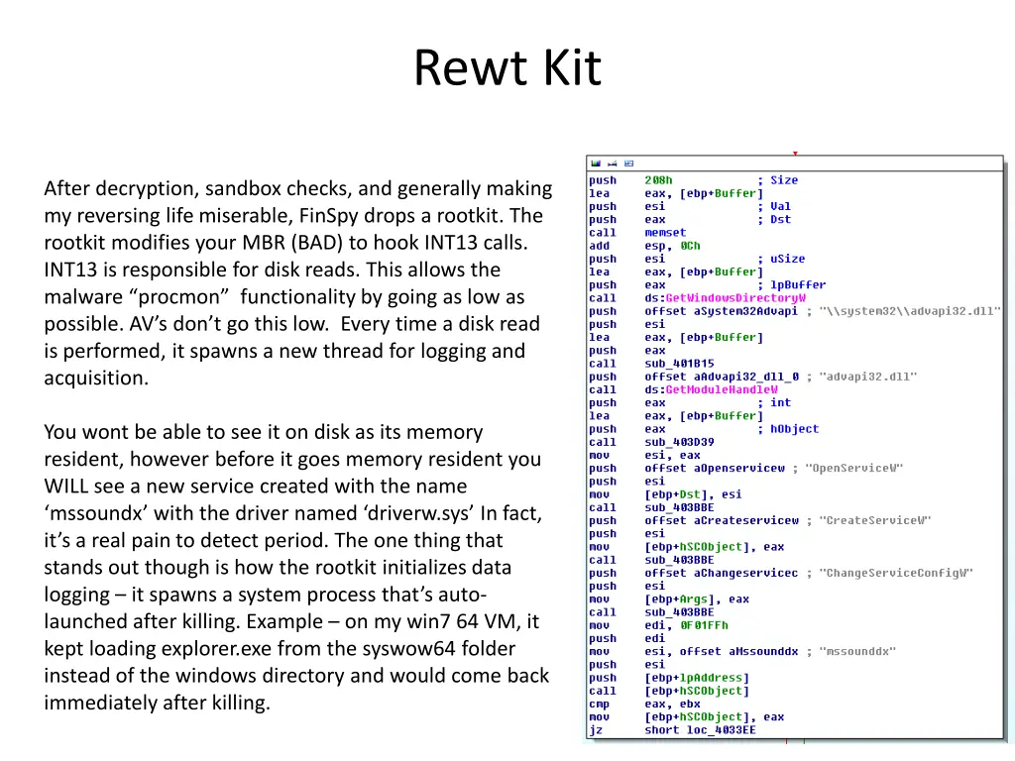1015x761 pixels.
Task: Click 'offset aOpenservicew' operand
Action: pyautogui.click(x=714, y=468)
